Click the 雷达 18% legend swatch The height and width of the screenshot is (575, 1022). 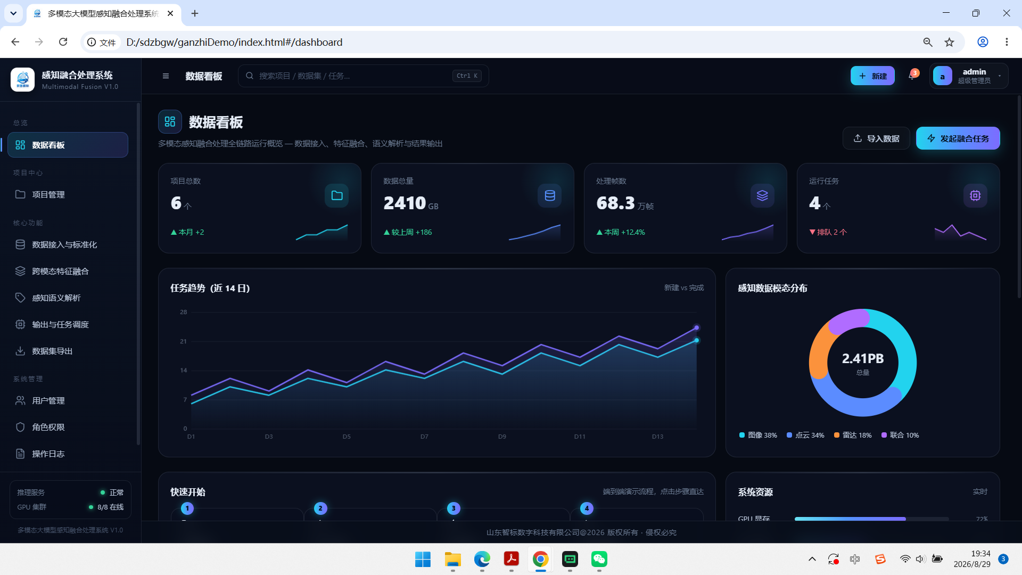click(x=837, y=435)
